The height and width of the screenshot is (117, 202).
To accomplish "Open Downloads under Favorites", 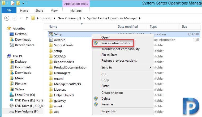I will coord(23,40).
